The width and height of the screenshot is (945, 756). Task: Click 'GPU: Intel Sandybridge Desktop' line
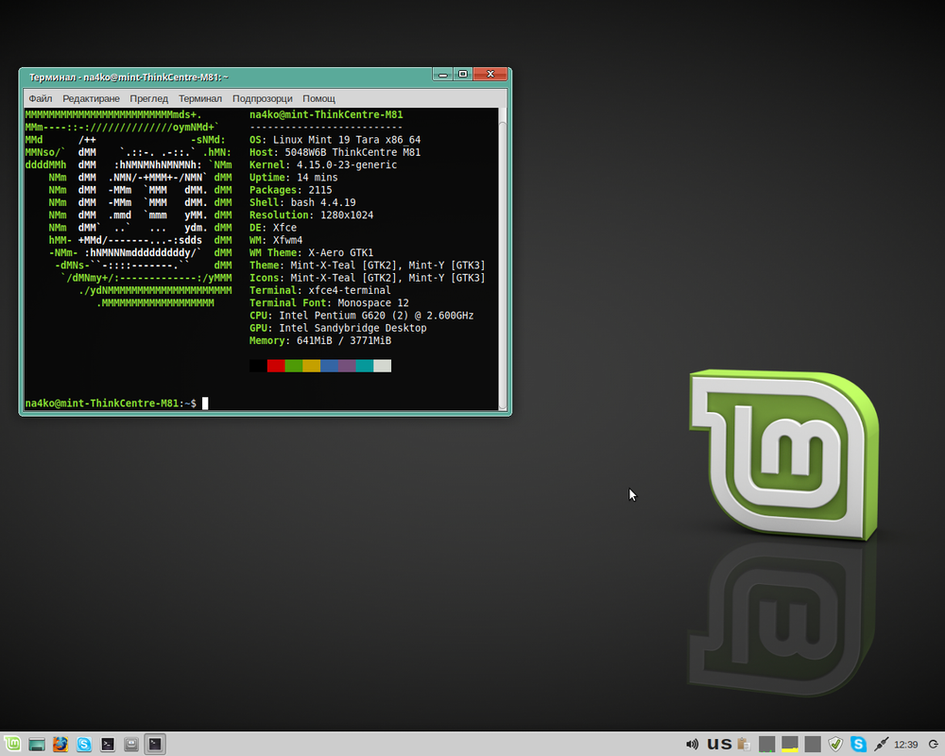pos(338,328)
